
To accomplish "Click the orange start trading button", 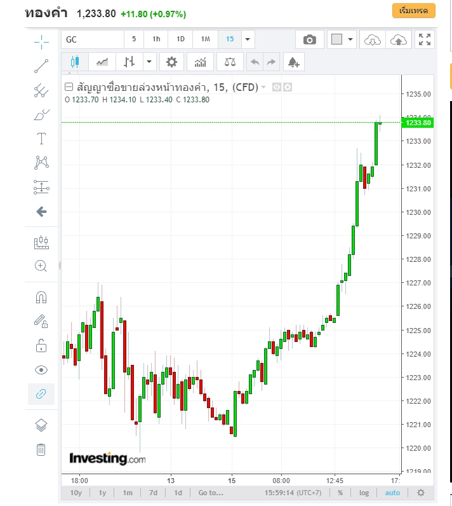I will [x=414, y=11].
